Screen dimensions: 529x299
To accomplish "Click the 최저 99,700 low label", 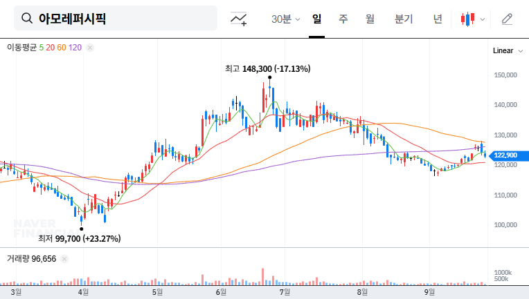I will [x=80, y=239].
